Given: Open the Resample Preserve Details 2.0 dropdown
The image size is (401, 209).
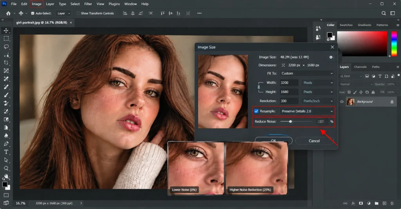Looking at the screenshot, I should (307, 111).
